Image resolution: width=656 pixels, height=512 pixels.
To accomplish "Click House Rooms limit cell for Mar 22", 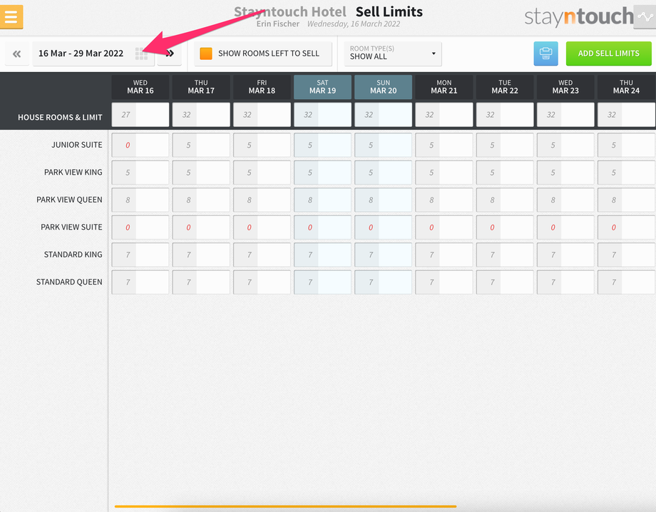I will 505,115.
